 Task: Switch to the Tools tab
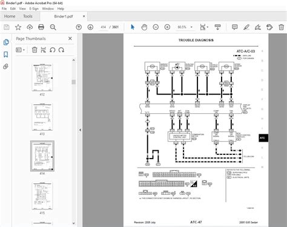[x=28, y=16]
